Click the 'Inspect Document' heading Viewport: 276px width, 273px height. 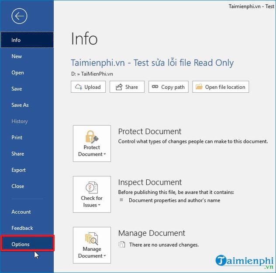coord(150,182)
